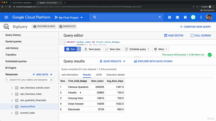
Task: Click FEATURES & INFO button
Action: (44, 27)
